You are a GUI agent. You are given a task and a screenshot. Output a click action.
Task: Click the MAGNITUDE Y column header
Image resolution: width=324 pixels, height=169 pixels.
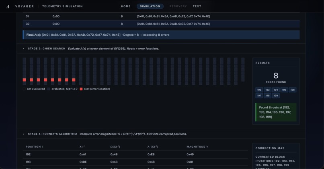[x=197, y=147]
